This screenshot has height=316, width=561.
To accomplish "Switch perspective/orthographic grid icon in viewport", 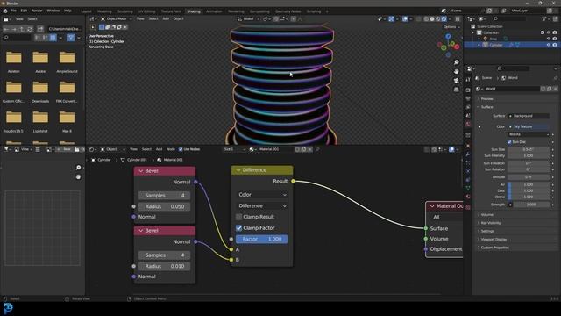I will [456, 90].
